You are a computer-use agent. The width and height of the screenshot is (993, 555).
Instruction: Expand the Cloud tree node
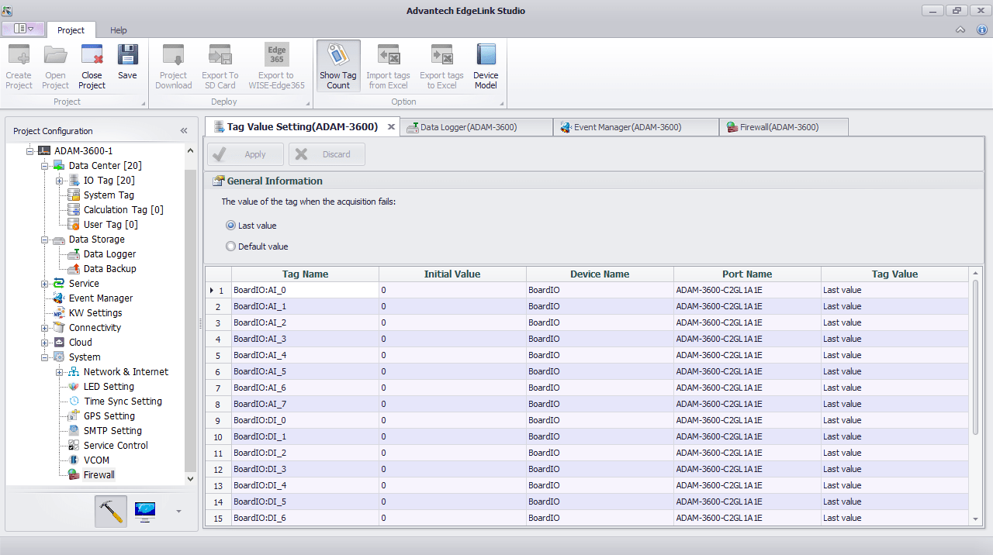click(44, 342)
